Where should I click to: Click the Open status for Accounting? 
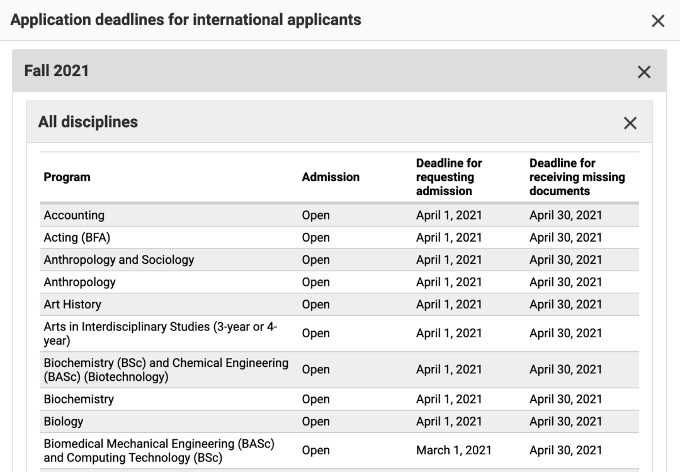(x=315, y=215)
